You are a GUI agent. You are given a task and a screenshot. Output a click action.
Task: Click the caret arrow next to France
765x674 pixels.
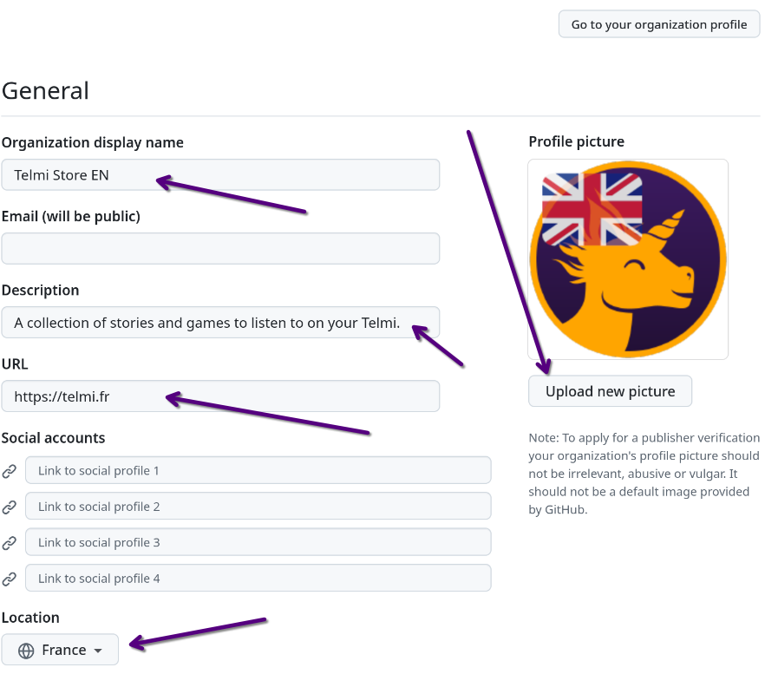point(98,651)
